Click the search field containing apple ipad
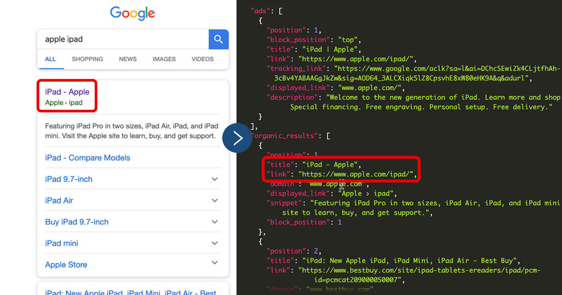The width and height of the screenshot is (562, 295). point(123,39)
